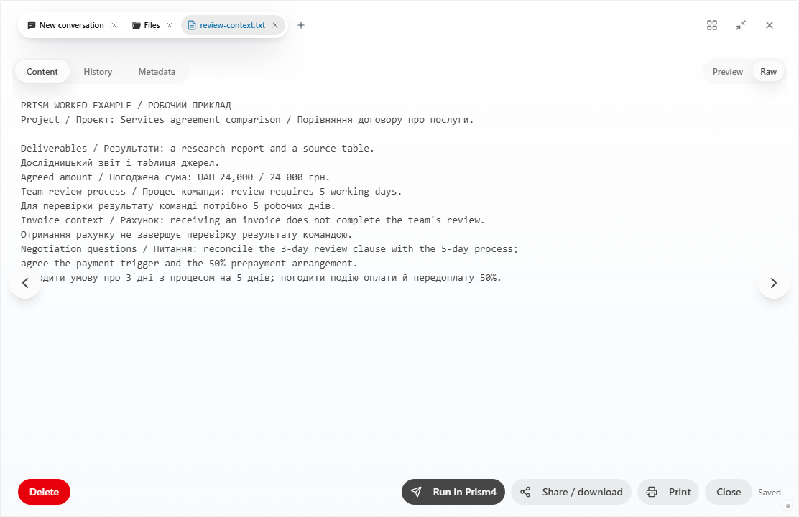Click the small dot indicator at bottom-right corner
Viewport: 799px width, 517px height.
[x=788, y=506]
